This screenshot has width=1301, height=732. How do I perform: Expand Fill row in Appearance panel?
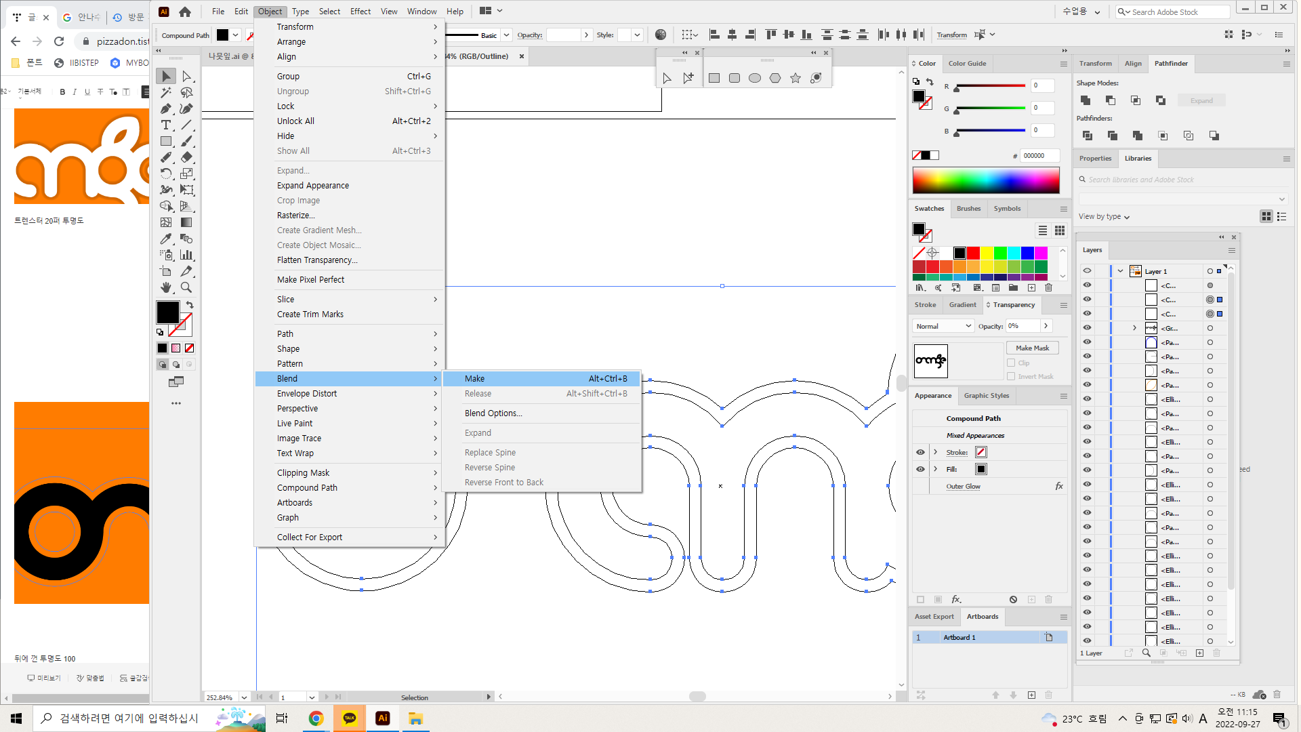pyautogui.click(x=935, y=469)
